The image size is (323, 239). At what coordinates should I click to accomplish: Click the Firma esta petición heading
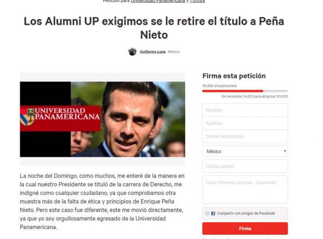(x=234, y=76)
